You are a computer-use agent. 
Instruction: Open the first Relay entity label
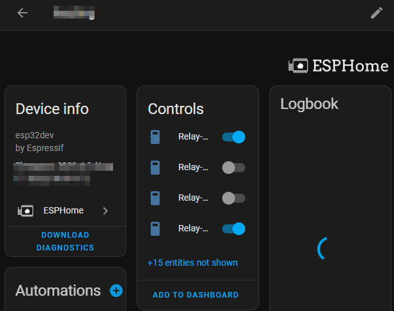pyautogui.click(x=193, y=137)
